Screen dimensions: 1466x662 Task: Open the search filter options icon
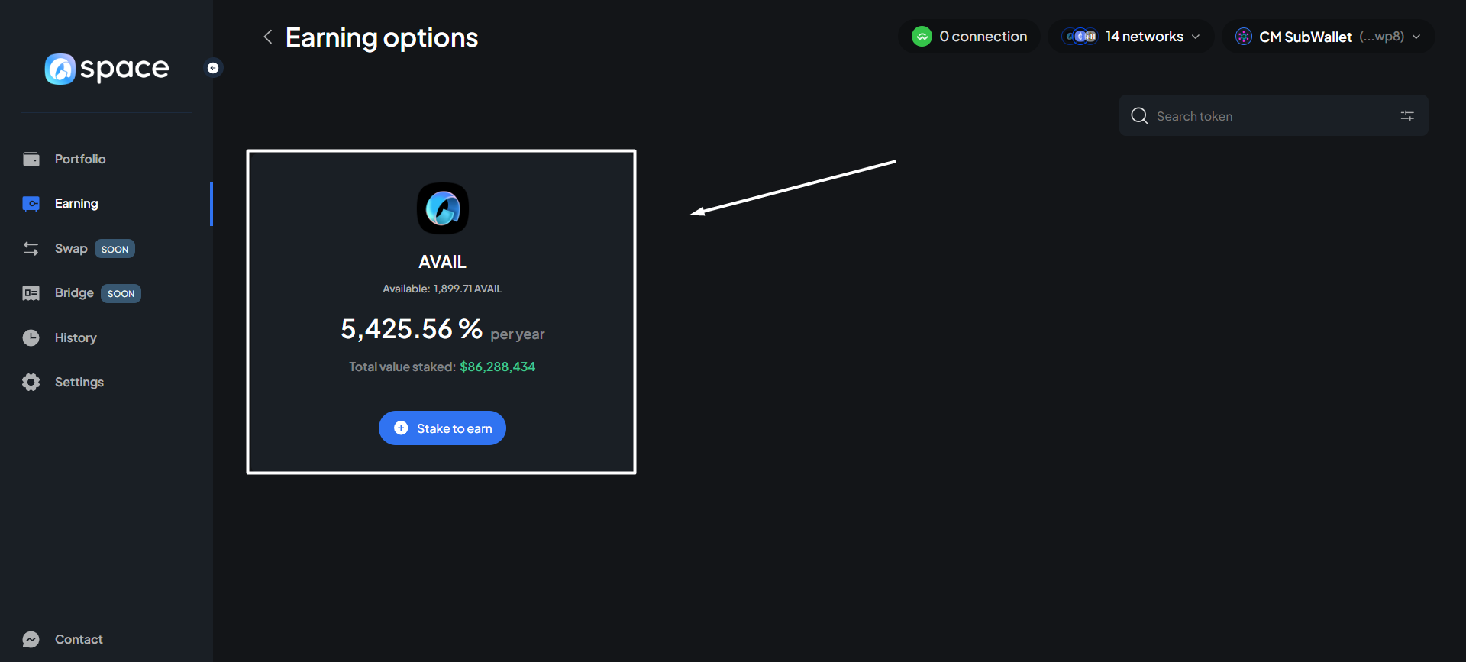[x=1407, y=115]
